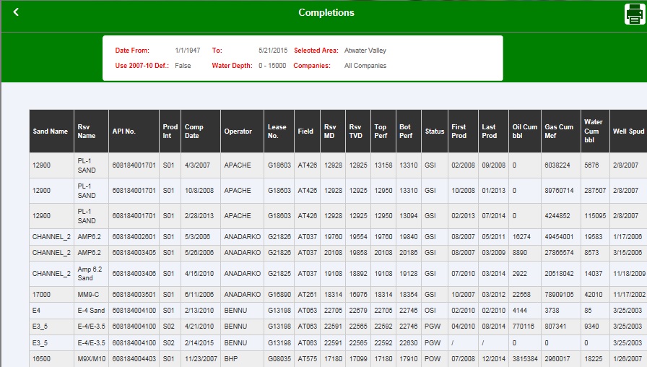Select last prod cell 05/2011
The image size is (647, 367).
(493, 236)
